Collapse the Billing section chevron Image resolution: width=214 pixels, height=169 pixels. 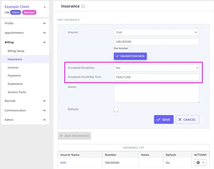(44, 42)
